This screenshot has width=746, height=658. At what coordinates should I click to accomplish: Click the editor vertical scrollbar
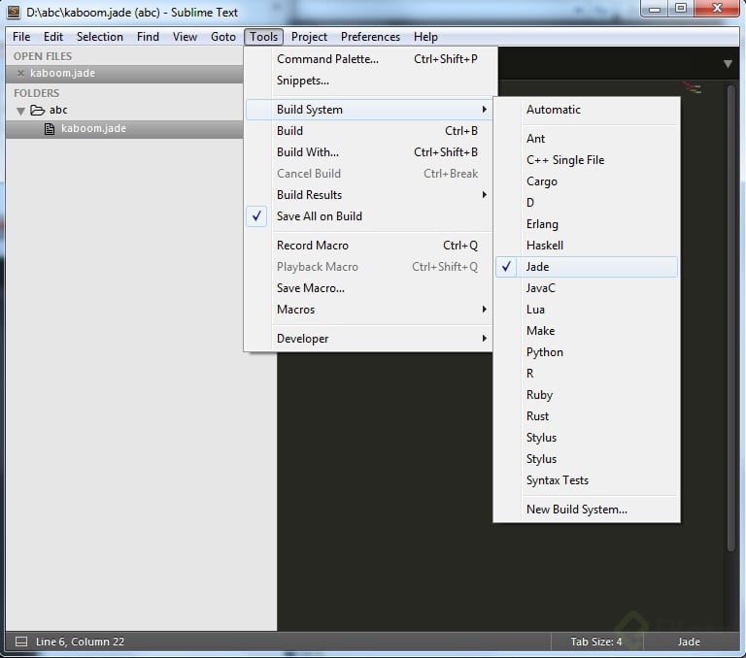pos(730,318)
